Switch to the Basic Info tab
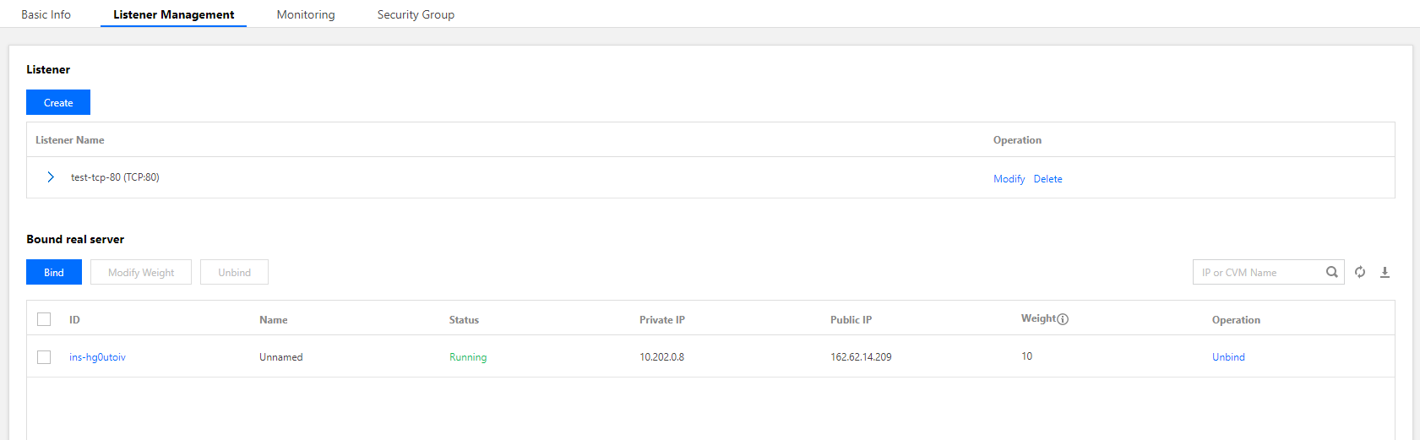The width and height of the screenshot is (1420, 440). (x=46, y=14)
